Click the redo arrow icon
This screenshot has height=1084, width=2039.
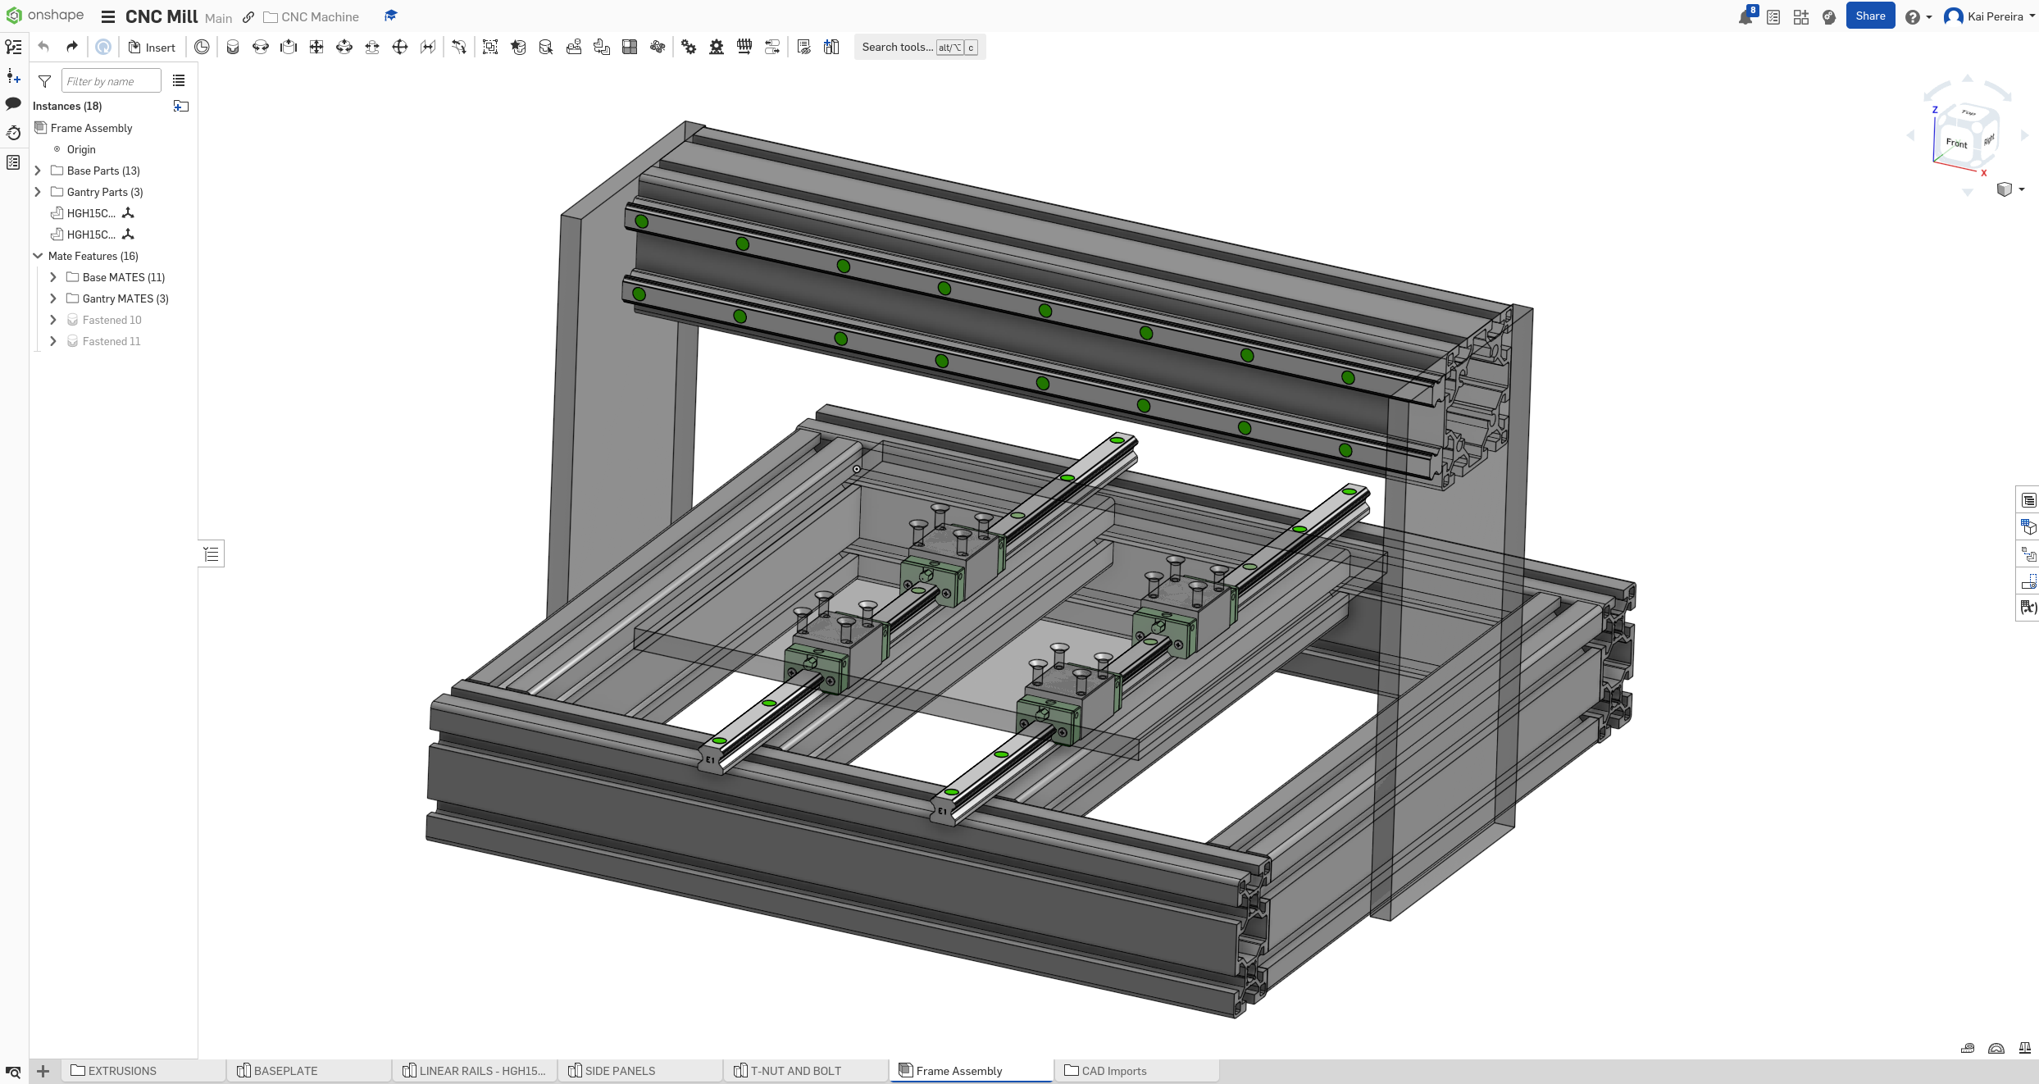point(72,47)
